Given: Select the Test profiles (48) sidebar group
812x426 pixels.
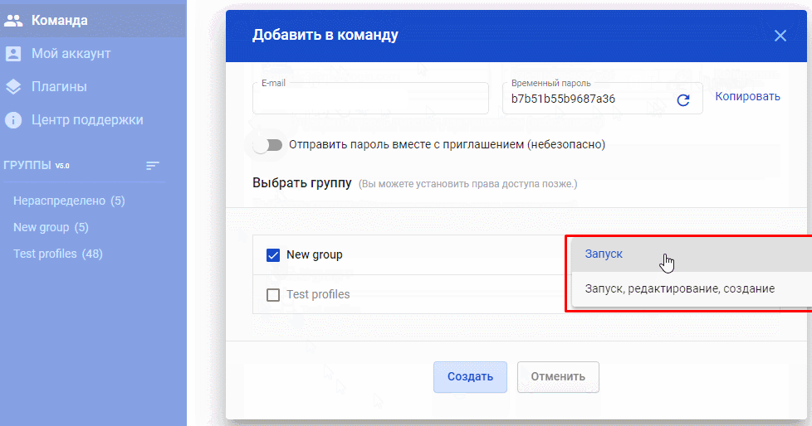Looking at the screenshot, I should tap(58, 254).
